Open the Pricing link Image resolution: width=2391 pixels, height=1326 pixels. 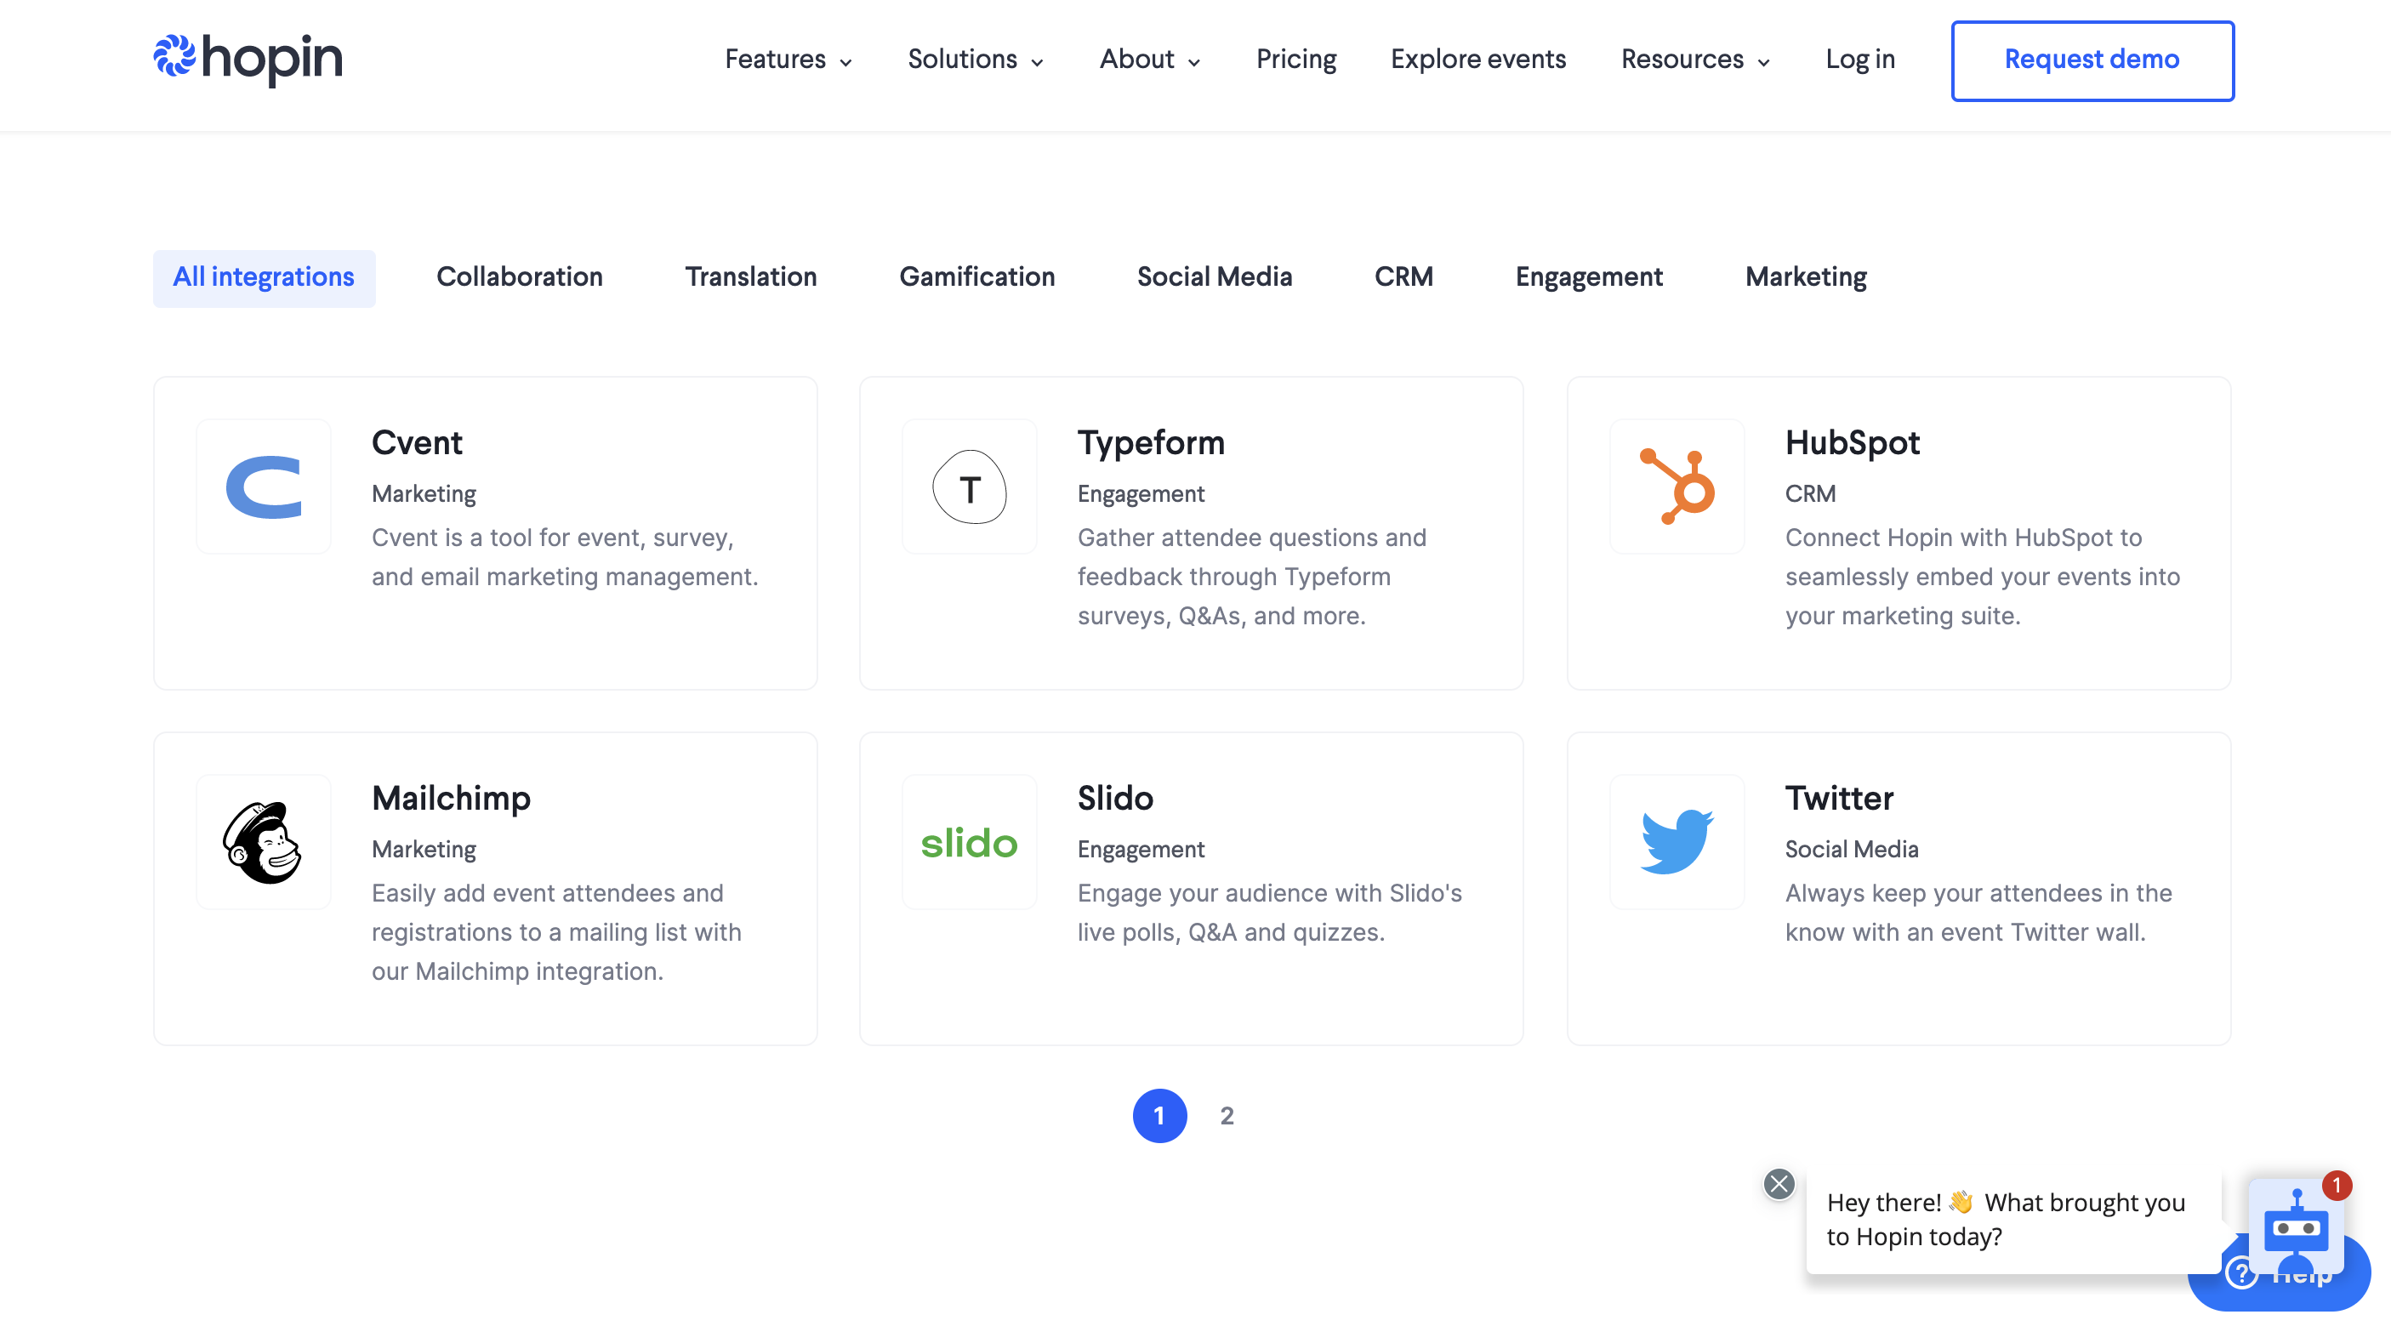[x=1295, y=60]
